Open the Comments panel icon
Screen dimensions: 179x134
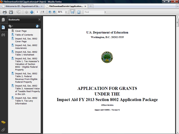tap(3, 123)
